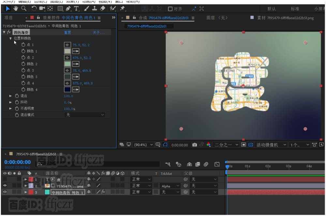Click the 混合 value 100.0
Screen dimensions: 326x216
point(68,96)
